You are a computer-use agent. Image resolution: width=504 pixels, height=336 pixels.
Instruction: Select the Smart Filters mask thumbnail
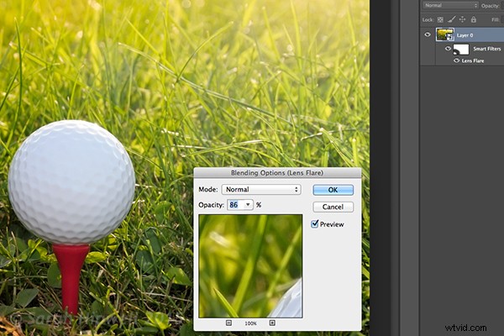[x=461, y=50]
